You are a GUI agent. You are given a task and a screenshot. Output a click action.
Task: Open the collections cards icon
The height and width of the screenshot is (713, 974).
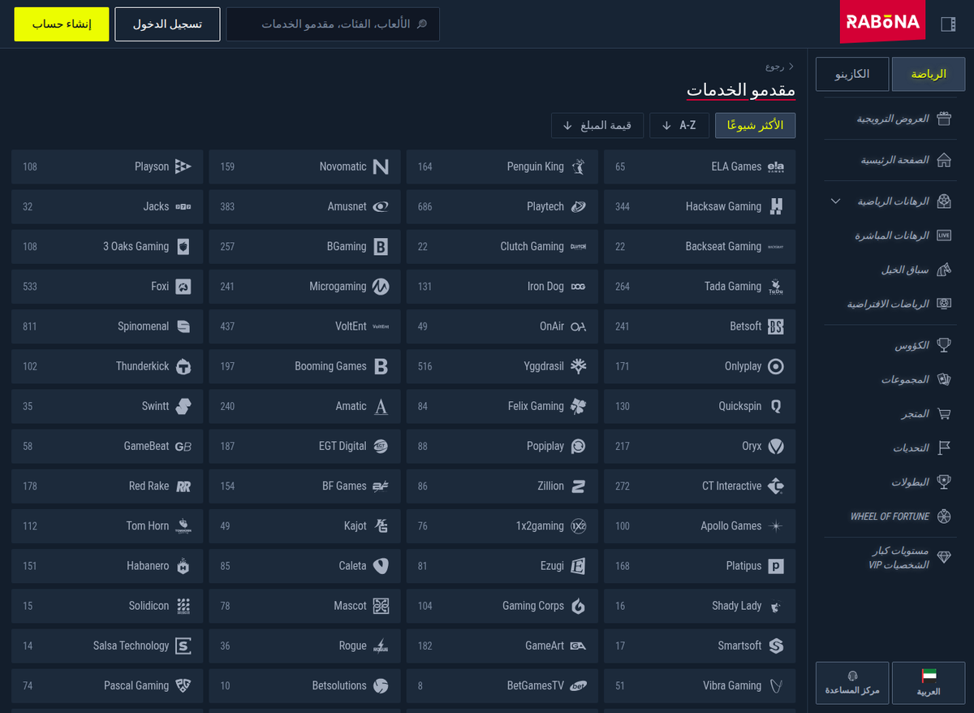click(x=944, y=379)
